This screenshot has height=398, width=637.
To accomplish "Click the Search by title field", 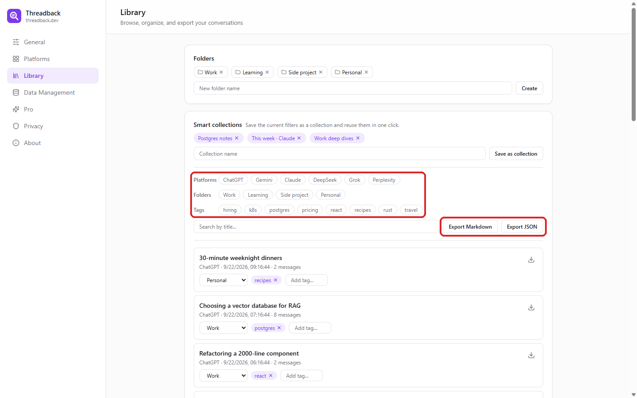I will click(x=316, y=226).
